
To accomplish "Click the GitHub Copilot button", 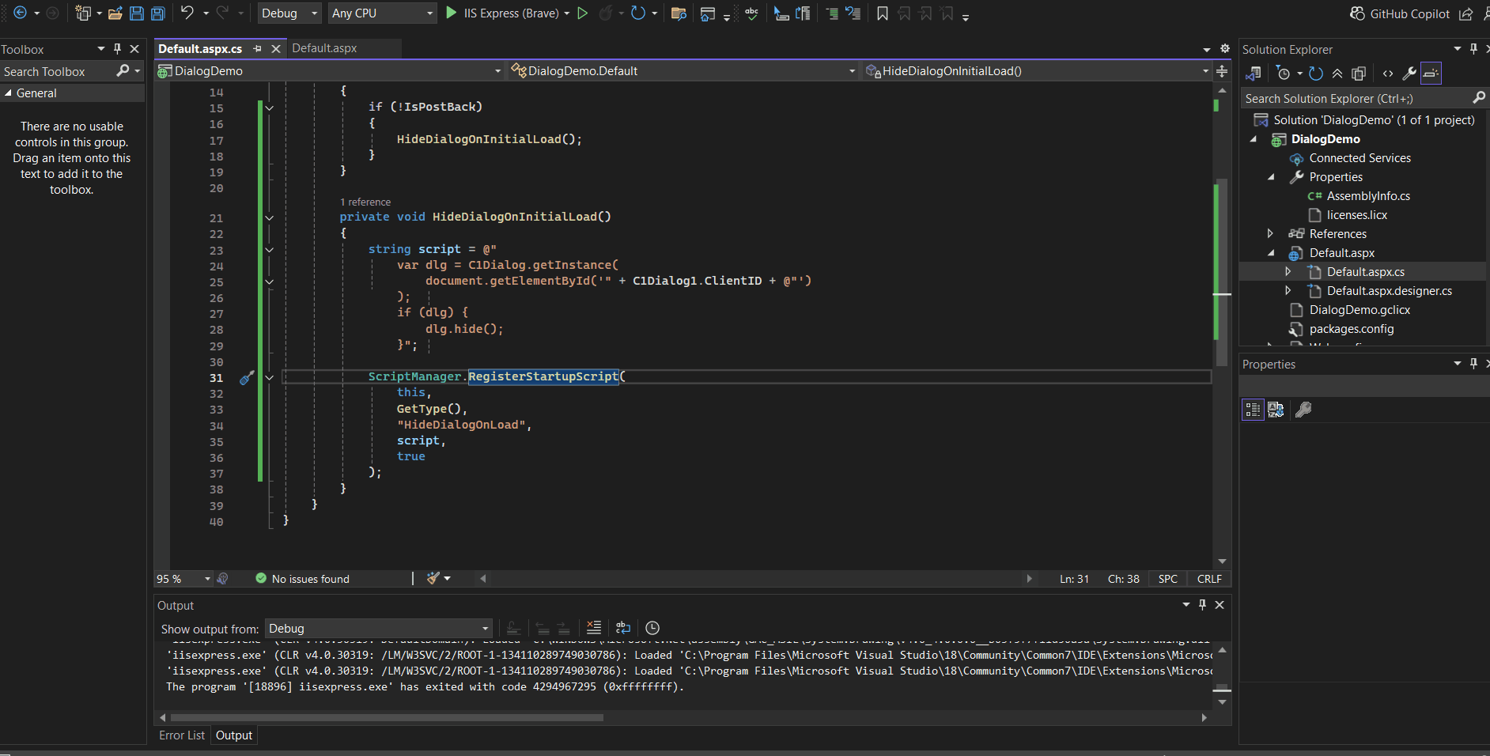I will click(x=1400, y=13).
